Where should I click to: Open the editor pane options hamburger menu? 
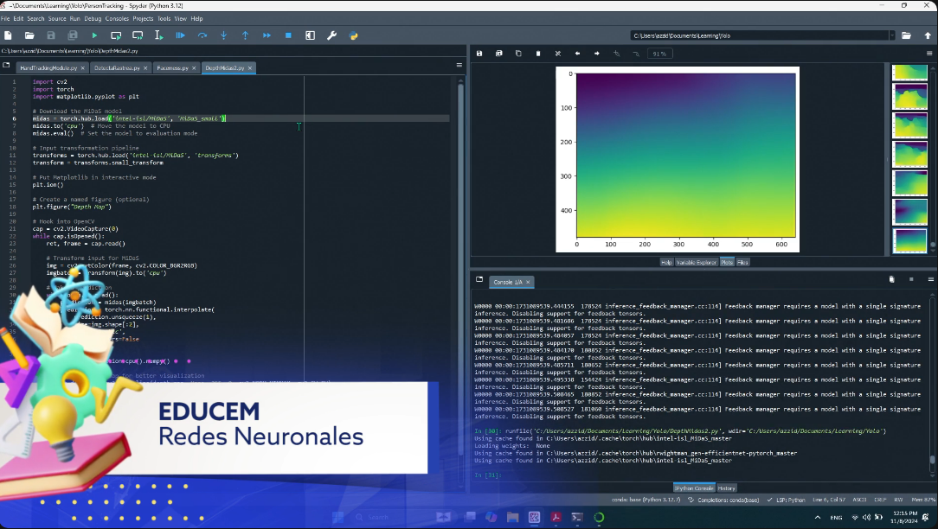pyautogui.click(x=459, y=66)
